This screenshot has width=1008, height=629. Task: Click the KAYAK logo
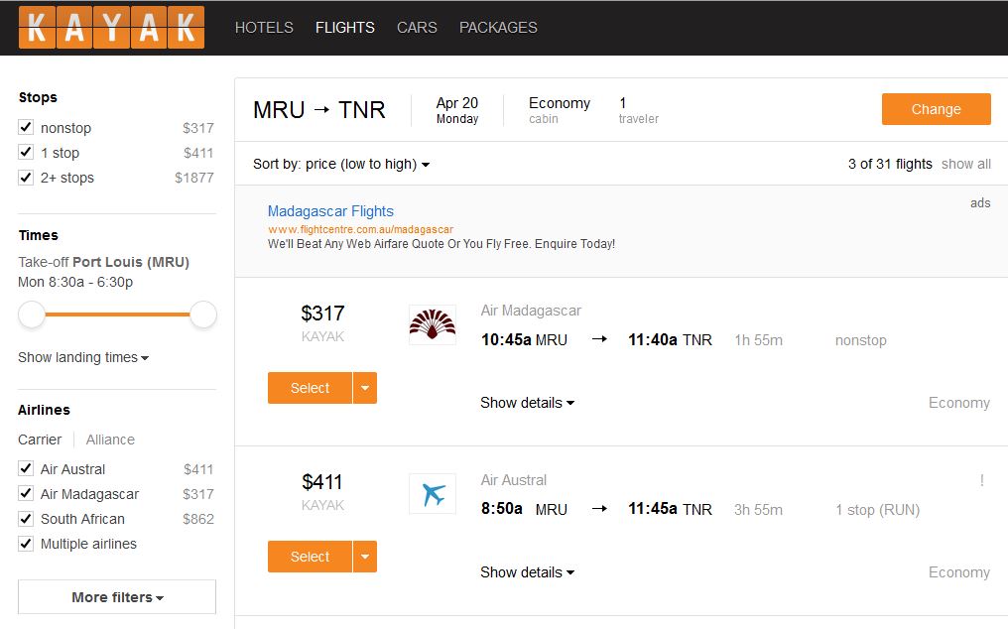click(x=111, y=28)
